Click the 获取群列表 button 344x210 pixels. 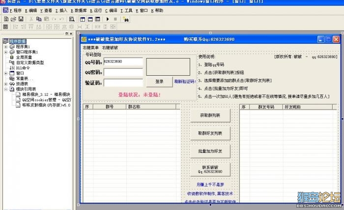(x=210, y=115)
